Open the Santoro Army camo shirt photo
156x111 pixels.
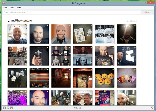click(105, 56)
